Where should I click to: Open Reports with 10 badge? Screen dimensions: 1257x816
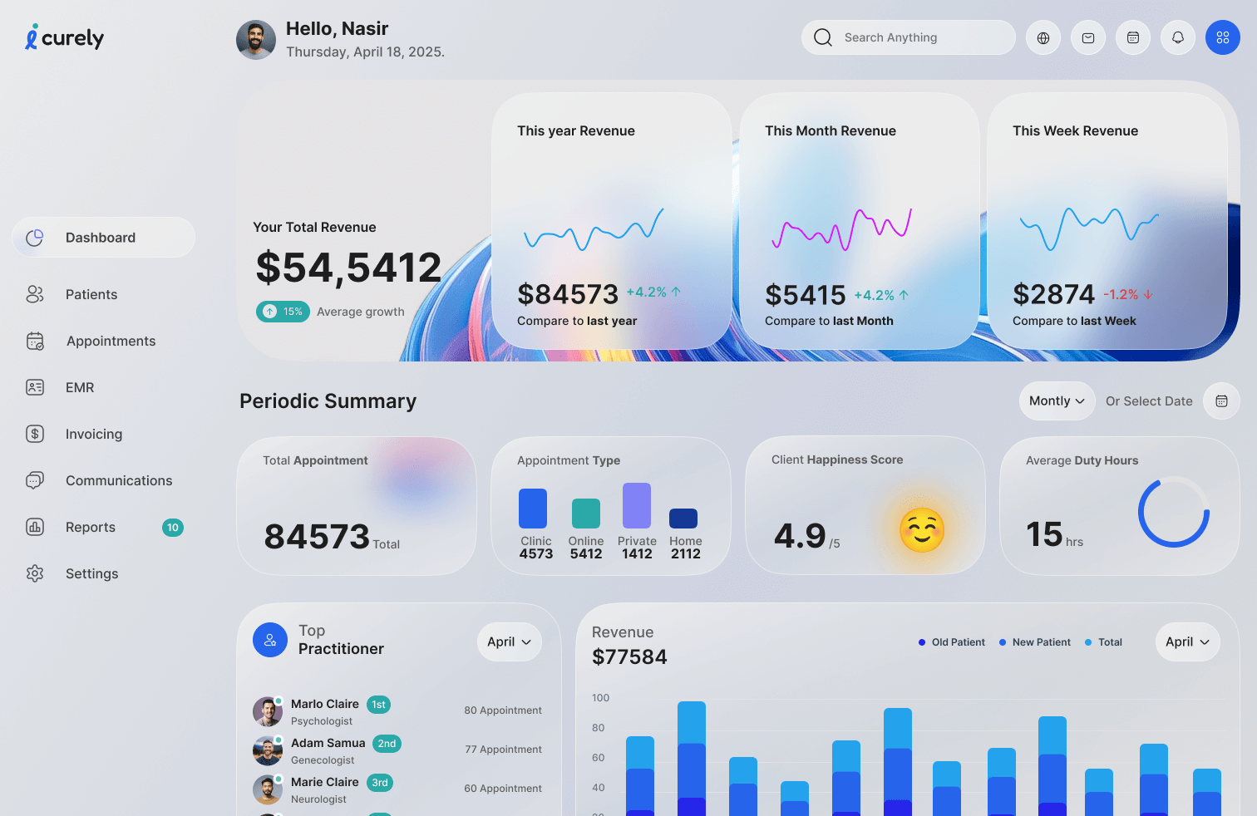[x=91, y=527]
